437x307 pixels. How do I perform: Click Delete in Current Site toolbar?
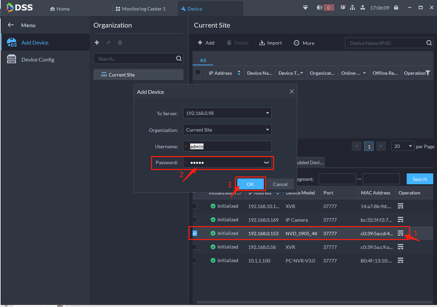click(x=238, y=43)
